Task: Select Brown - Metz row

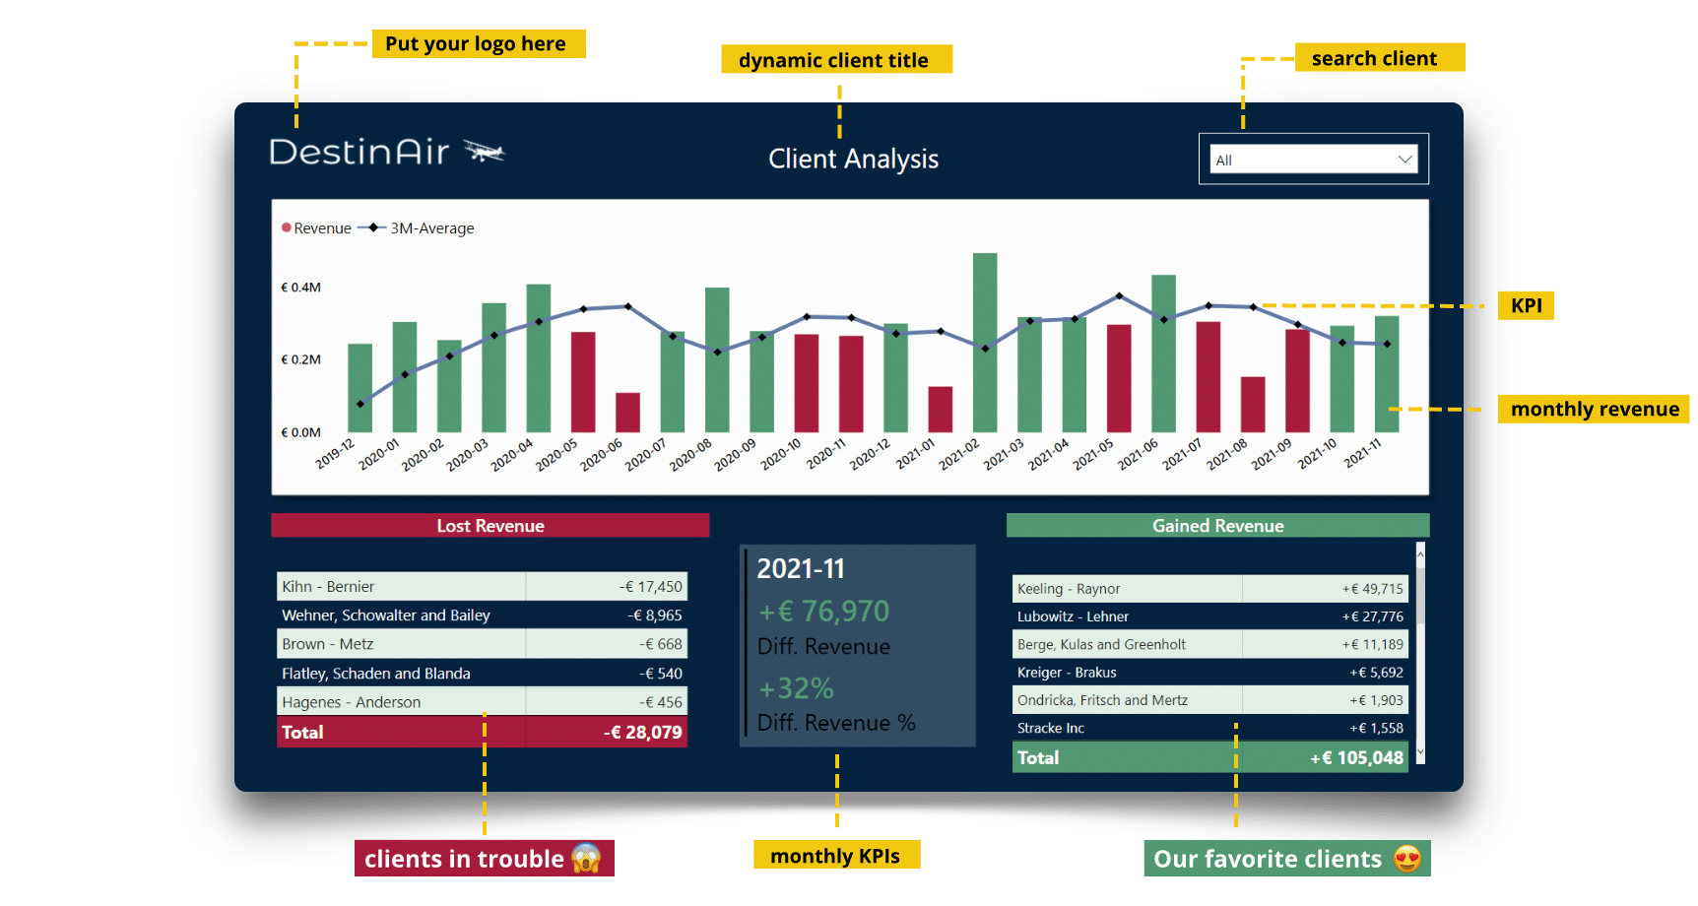Action: (x=482, y=644)
